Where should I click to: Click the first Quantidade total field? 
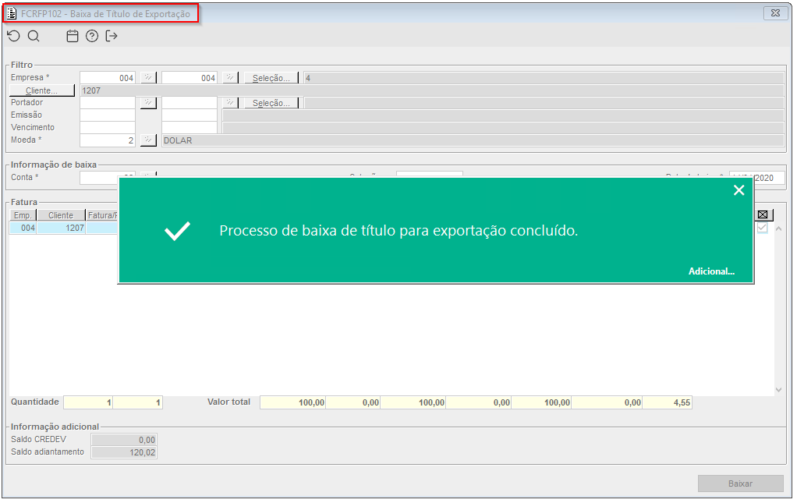88,402
